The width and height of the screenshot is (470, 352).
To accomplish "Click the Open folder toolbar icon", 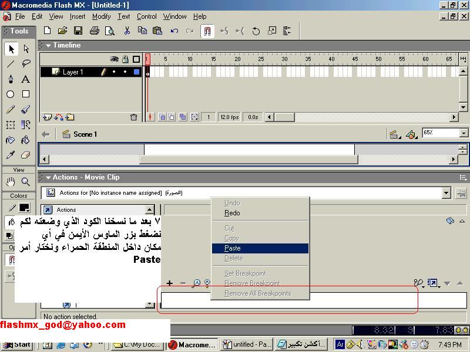I will click(x=63, y=31).
